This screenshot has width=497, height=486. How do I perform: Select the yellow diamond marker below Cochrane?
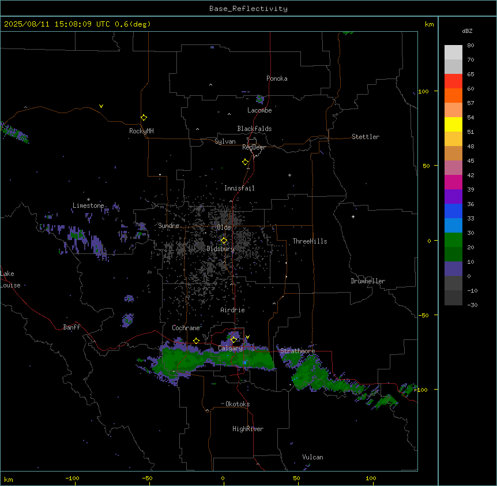tap(196, 341)
